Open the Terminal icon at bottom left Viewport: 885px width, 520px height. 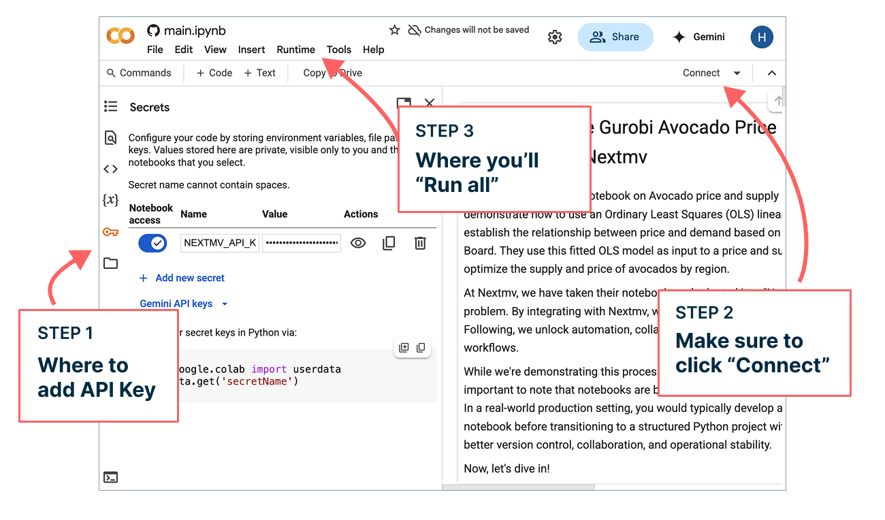110,477
